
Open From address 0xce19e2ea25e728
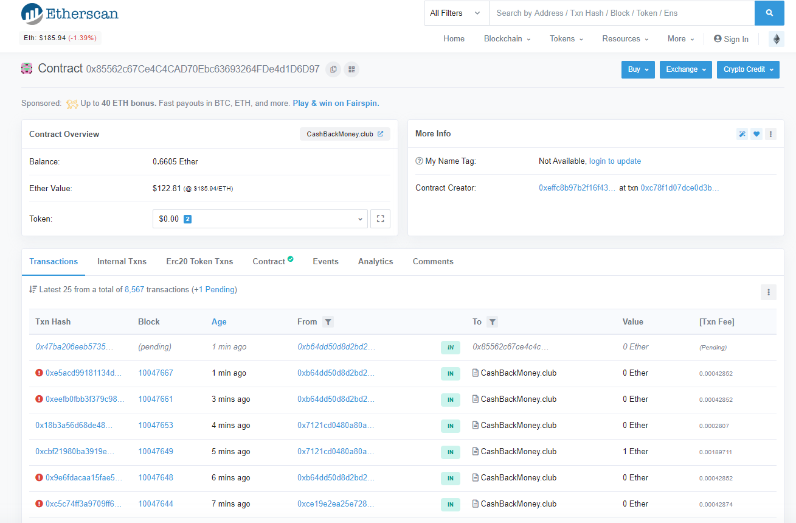pos(336,504)
